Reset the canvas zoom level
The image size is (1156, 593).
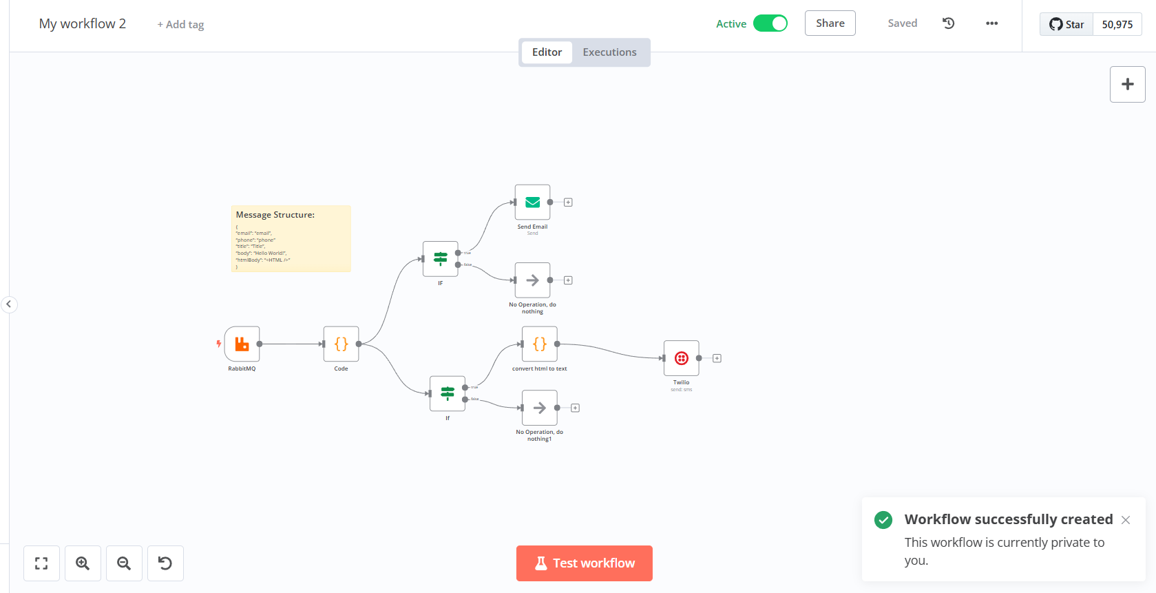tap(165, 563)
